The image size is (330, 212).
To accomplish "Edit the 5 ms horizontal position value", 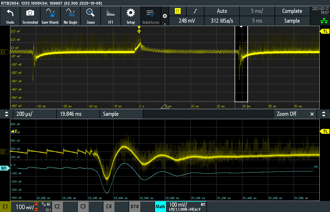I will (x=257, y=21).
